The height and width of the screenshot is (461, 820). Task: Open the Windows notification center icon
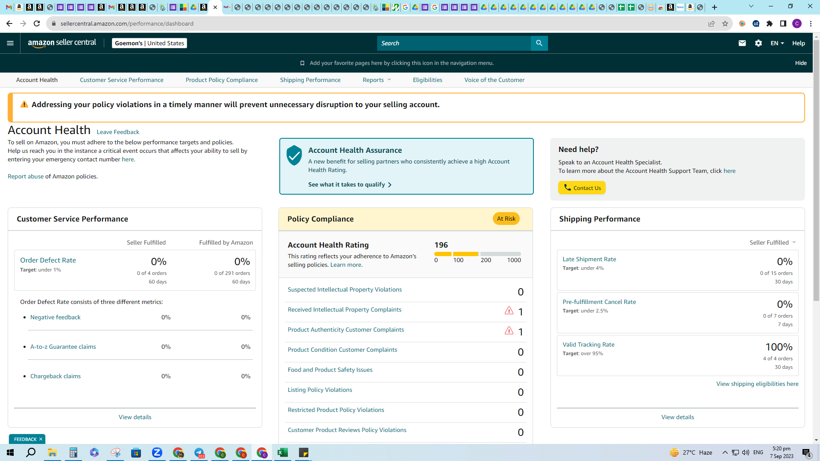[x=807, y=453]
